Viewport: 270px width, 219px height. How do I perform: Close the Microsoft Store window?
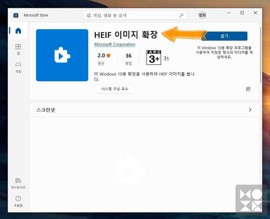(255, 13)
